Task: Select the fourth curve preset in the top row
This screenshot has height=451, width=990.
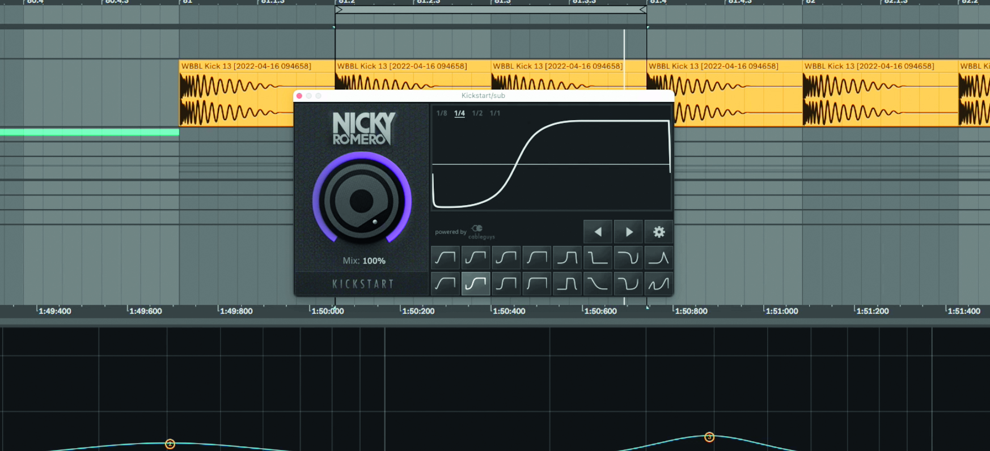Action: point(536,258)
